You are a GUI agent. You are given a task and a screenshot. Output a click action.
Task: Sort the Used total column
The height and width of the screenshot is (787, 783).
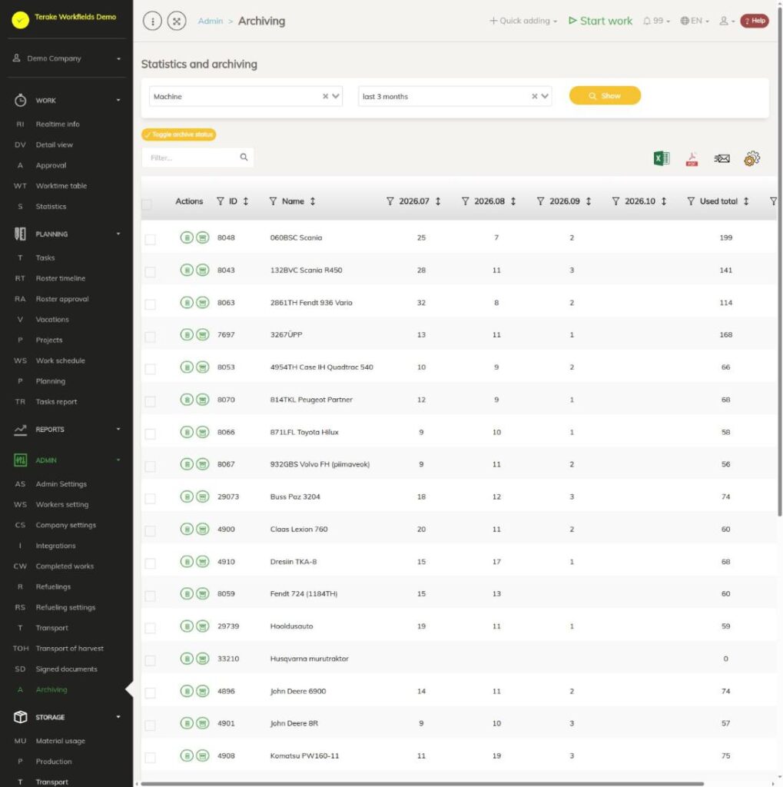click(x=746, y=201)
